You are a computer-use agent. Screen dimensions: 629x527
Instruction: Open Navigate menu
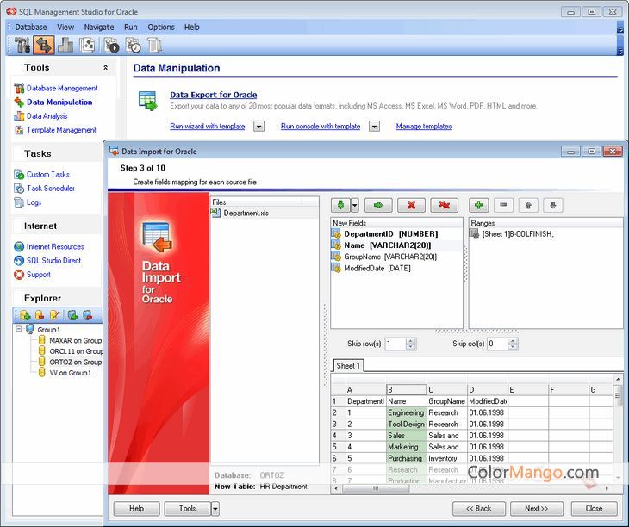pos(99,28)
